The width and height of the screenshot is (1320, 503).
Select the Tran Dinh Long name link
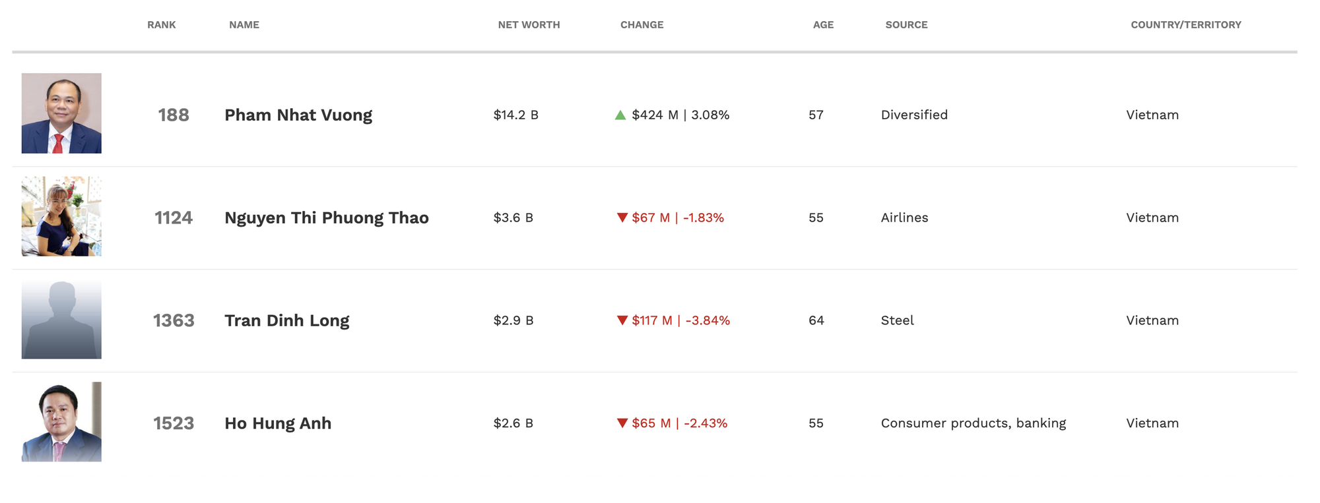287,321
